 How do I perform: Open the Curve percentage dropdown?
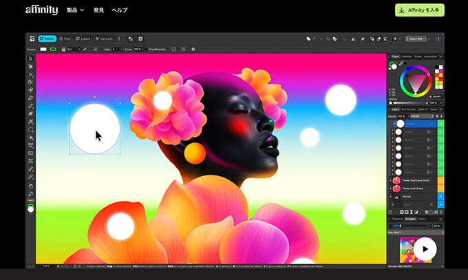(137, 49)
